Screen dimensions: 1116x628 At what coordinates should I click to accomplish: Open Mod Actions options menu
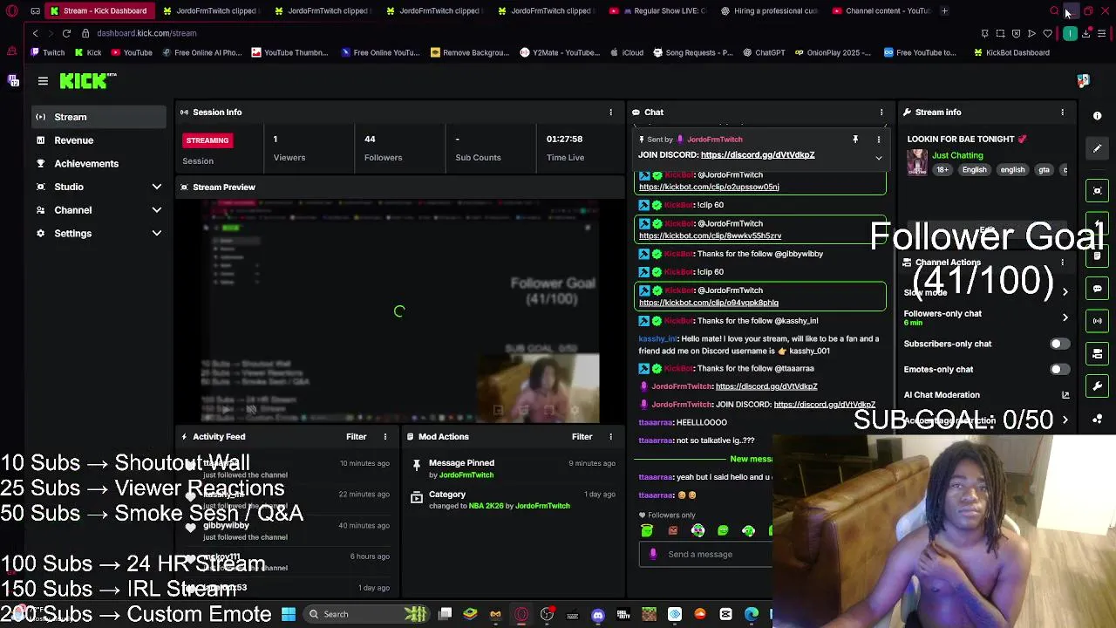coord(610,437)
